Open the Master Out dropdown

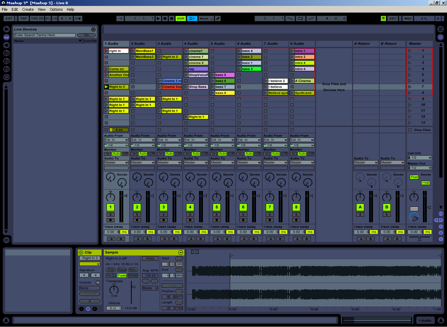coord(420,168)
